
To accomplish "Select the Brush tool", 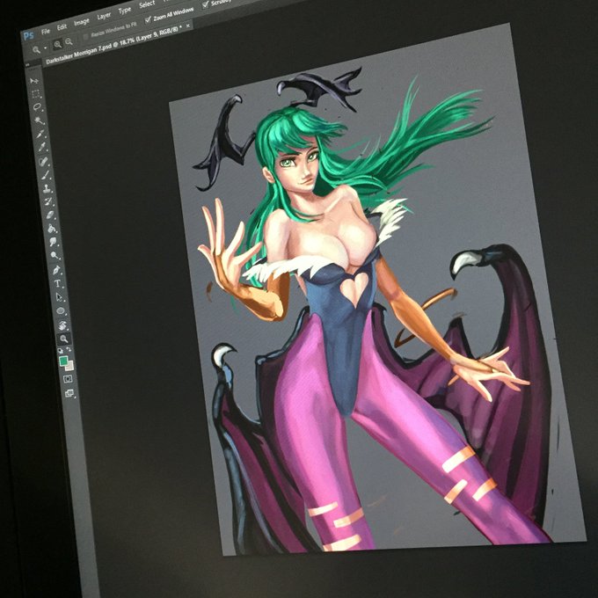I will tap(46, 175).
